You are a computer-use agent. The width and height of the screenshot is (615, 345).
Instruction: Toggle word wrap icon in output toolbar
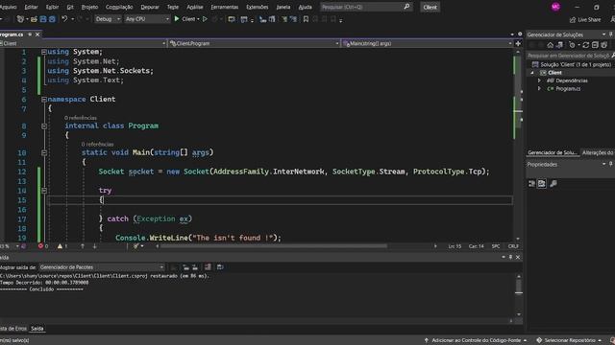(220, 267)
